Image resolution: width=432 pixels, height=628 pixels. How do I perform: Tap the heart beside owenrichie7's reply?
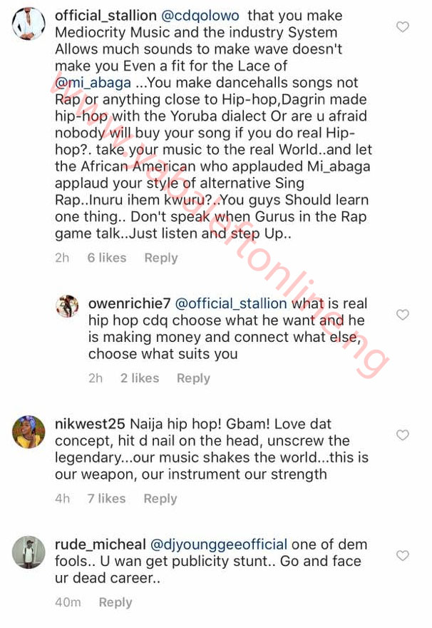pyautogui.click(x=403, y=315)
